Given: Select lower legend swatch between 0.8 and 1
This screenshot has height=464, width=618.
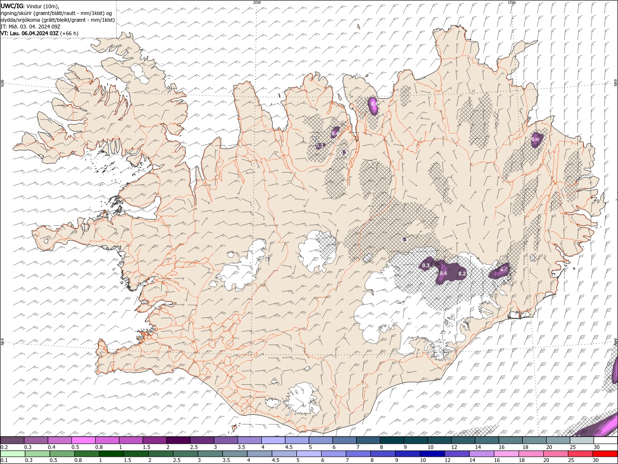Looking at the screenshot, I should 87,454.
